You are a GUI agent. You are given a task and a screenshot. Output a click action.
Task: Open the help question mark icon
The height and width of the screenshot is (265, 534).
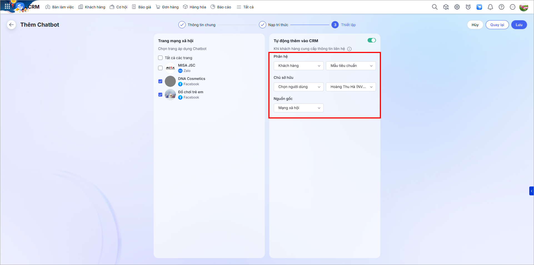click(501, 7)
